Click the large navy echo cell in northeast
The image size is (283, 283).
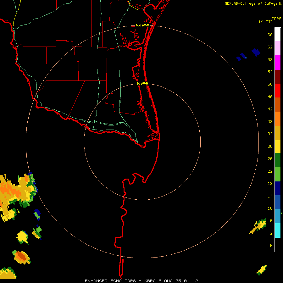(x=256, y=52)
